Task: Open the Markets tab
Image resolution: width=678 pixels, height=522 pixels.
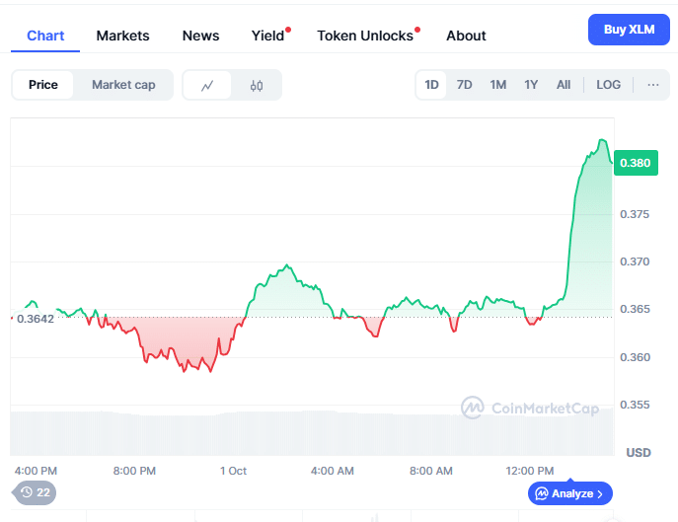Action: click(122, 36)
